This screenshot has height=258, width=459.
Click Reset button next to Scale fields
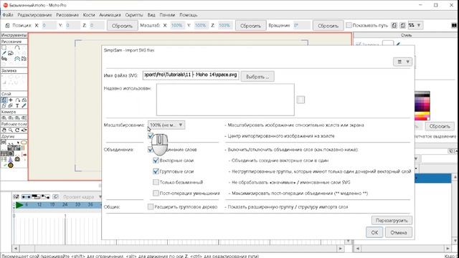250,26
